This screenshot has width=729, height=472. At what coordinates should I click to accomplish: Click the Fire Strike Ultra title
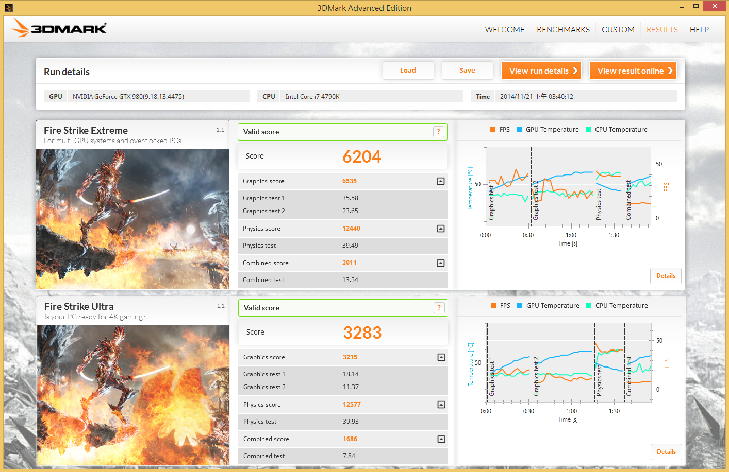point(79,306)
